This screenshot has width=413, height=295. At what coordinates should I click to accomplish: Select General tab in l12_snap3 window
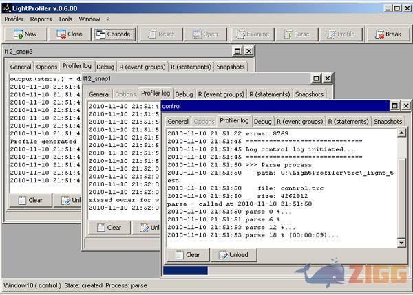(x=21, y=67)
